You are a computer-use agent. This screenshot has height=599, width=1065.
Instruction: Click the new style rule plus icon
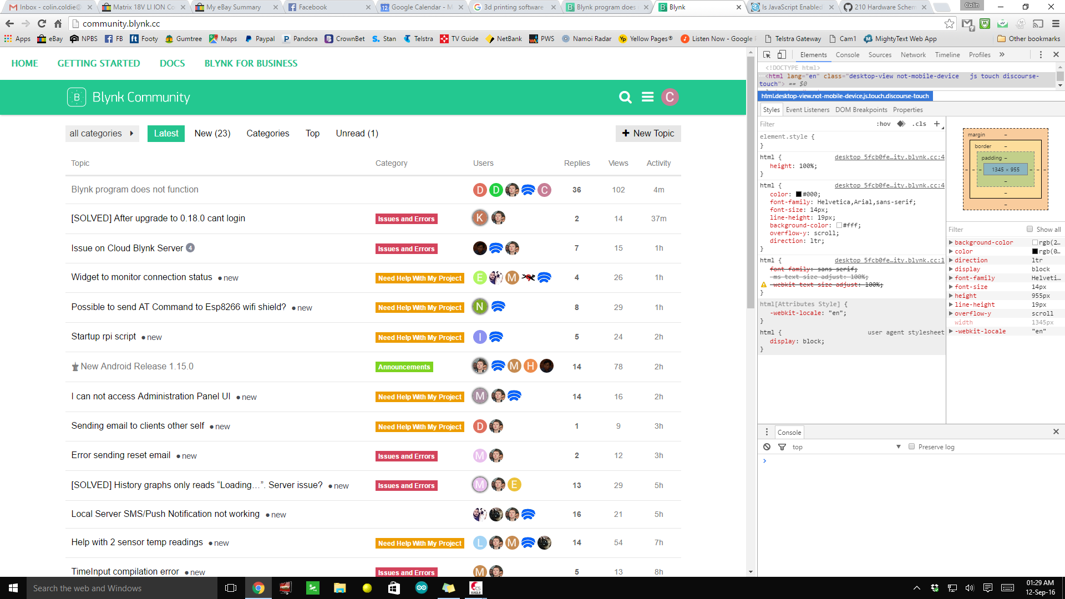click(937, 124)
